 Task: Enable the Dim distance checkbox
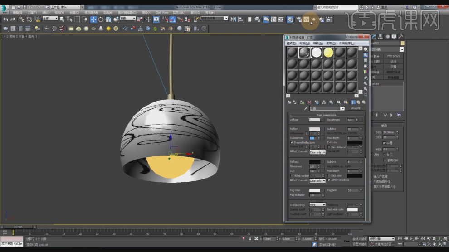point(329,147)
